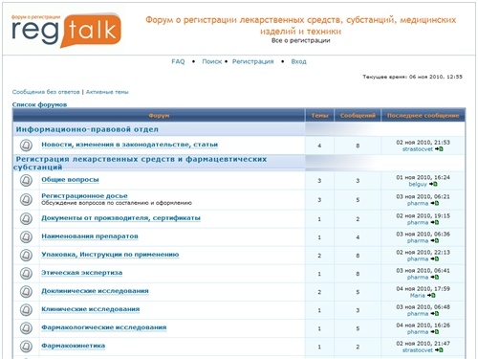This screenshot has width=478, height=359.
Task: Open Регистрация лекарственных средств category heading
Action: click(x=141, y=163)
